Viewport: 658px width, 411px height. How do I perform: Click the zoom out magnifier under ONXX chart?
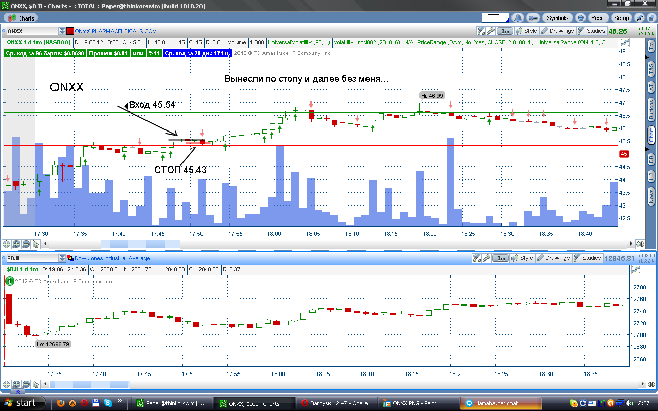26,244
